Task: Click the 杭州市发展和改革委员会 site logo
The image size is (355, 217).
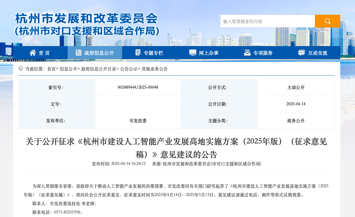Action: click(87, 24)
